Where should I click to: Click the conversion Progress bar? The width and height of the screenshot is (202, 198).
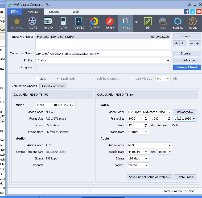point(103,68)
